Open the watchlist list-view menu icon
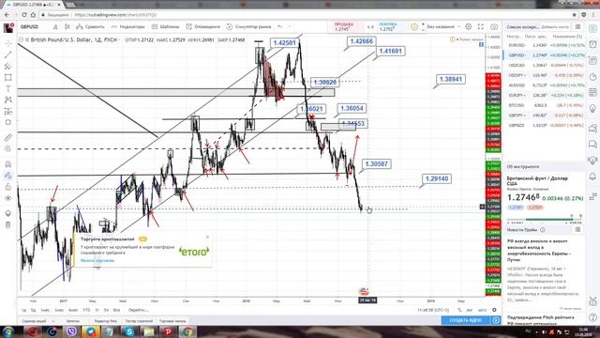Screen dimensions: 600x338 (x=577, y=27)
